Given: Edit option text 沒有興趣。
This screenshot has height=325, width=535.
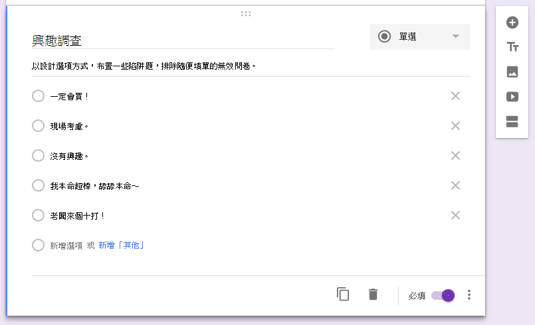Looking at the screenshot, I should [x=69, y=157].
